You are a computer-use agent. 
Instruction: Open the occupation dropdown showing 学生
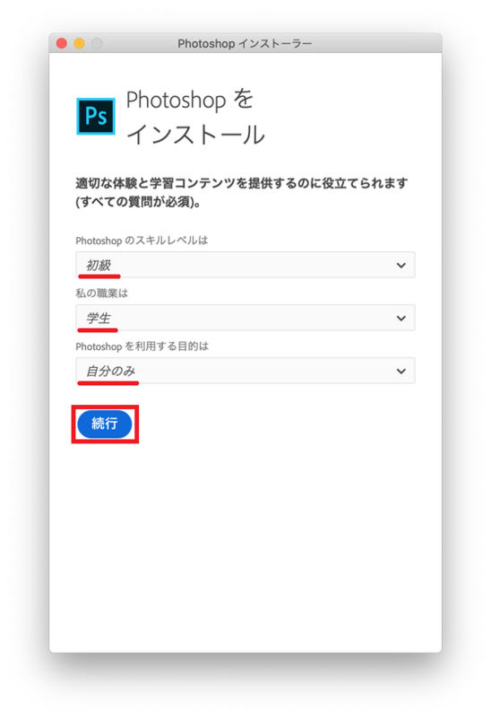point(245,318)
